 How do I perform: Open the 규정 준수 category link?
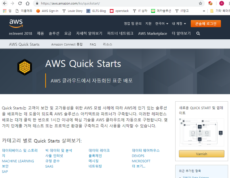point(52,161)
